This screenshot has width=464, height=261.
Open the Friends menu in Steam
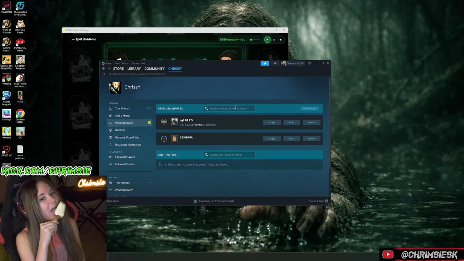pos(126,63)
